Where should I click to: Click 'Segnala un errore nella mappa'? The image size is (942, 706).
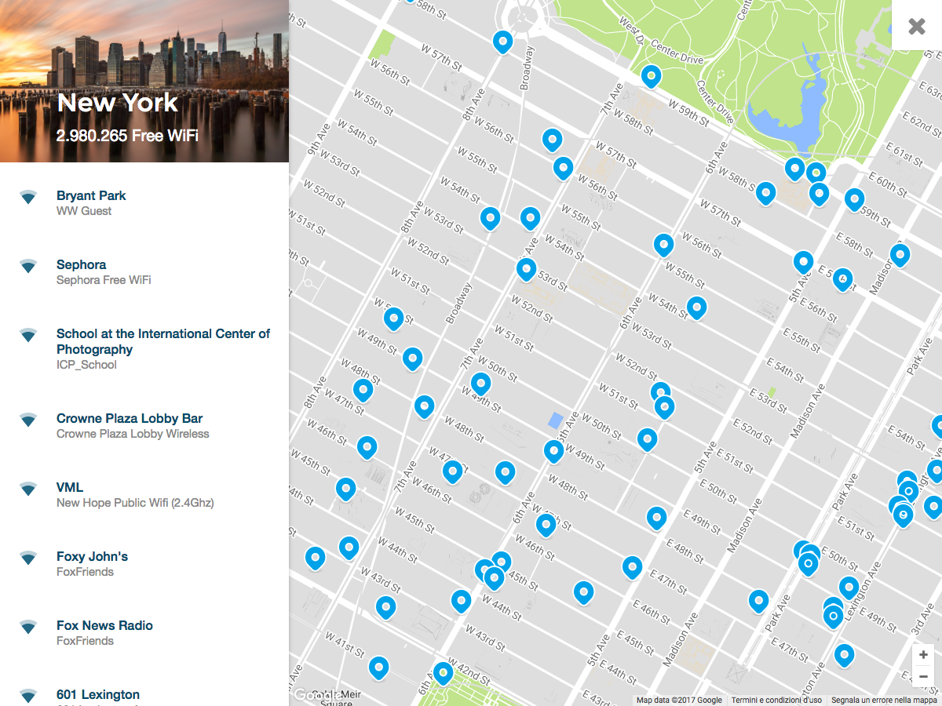885,700
